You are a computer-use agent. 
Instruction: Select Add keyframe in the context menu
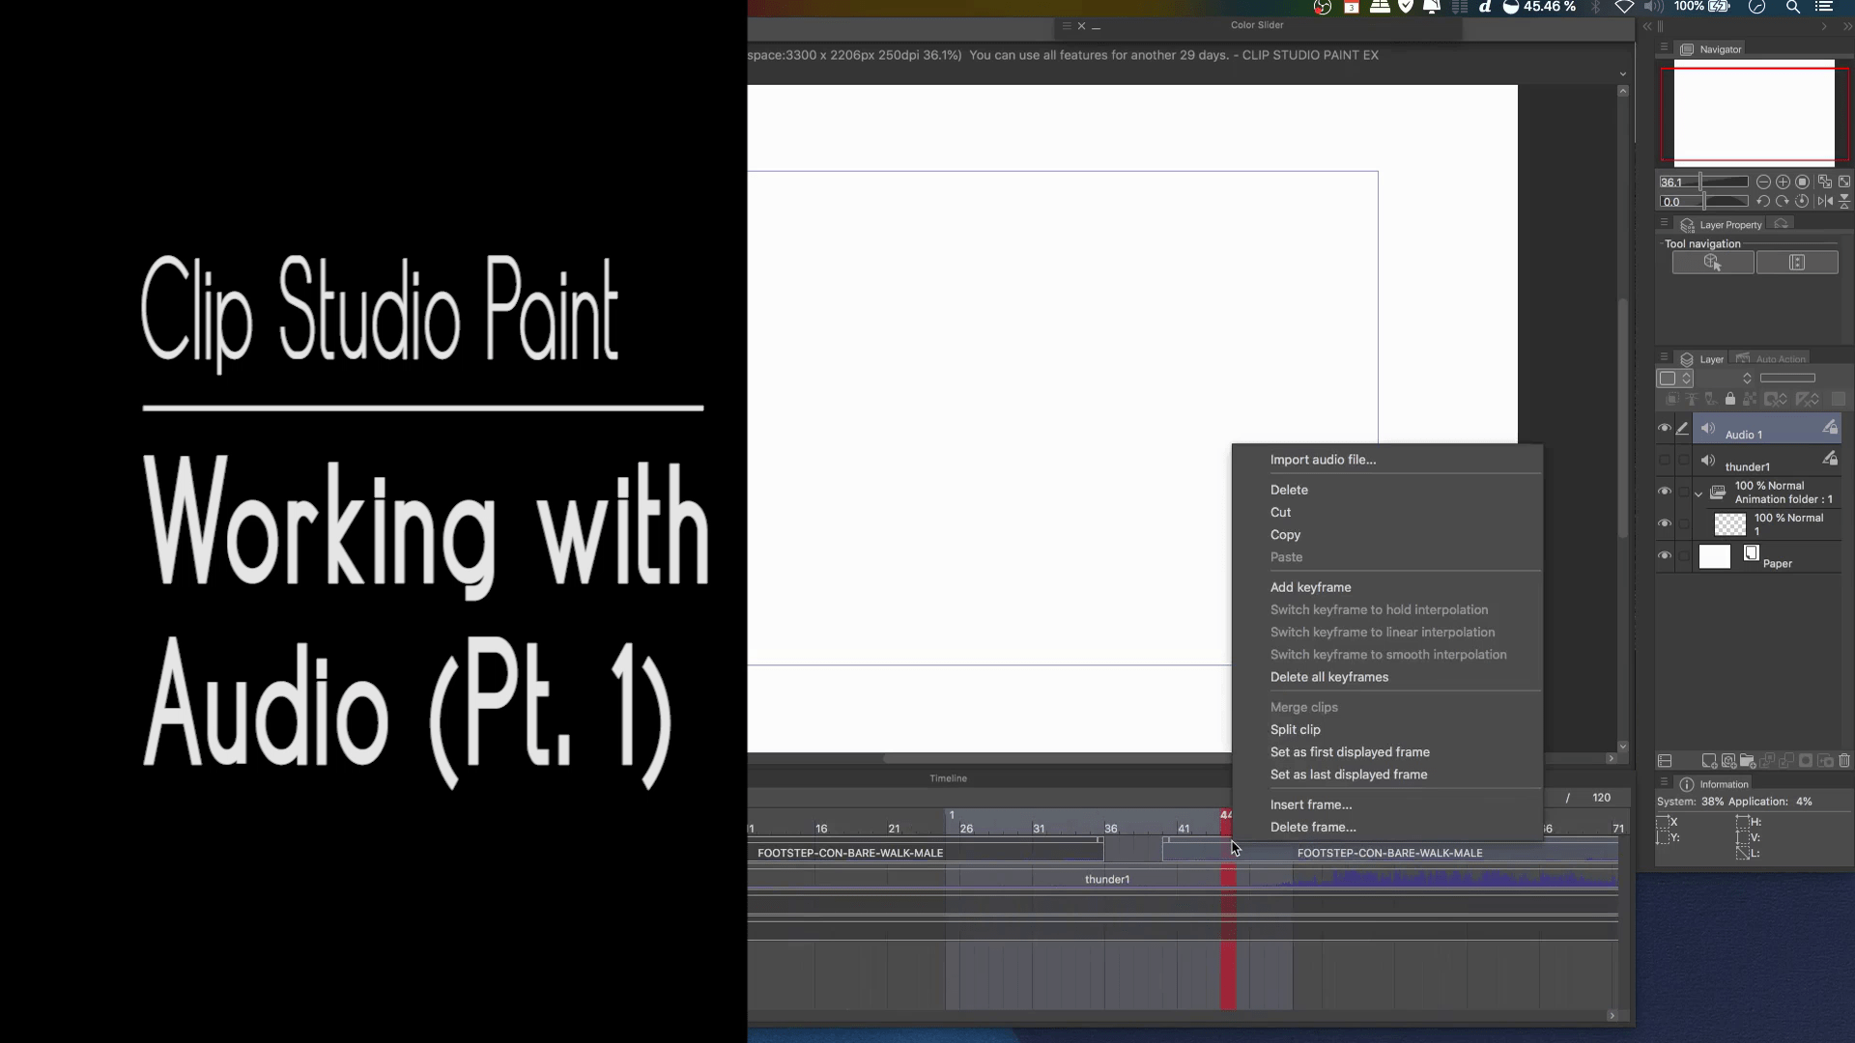point(1311,587)
